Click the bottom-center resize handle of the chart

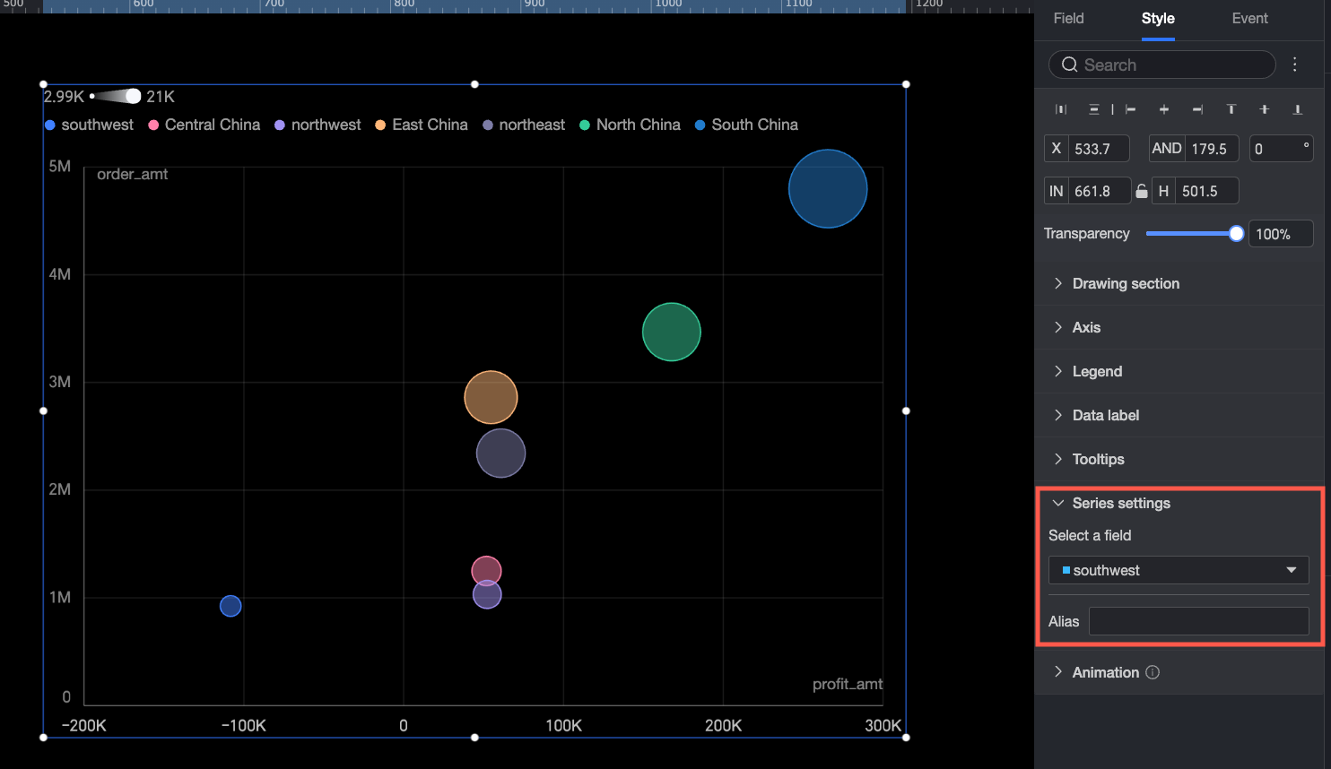pyautogui.click(x=474, y=738)
